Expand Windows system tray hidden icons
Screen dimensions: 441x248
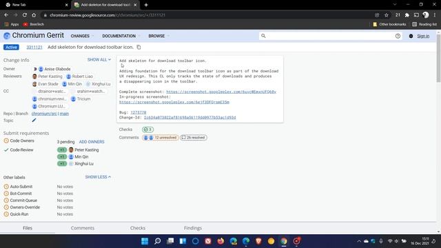359,241
